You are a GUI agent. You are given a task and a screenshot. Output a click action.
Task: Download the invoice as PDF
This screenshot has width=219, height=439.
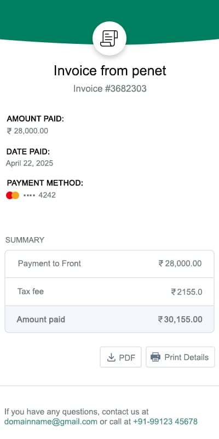[120, 357]
